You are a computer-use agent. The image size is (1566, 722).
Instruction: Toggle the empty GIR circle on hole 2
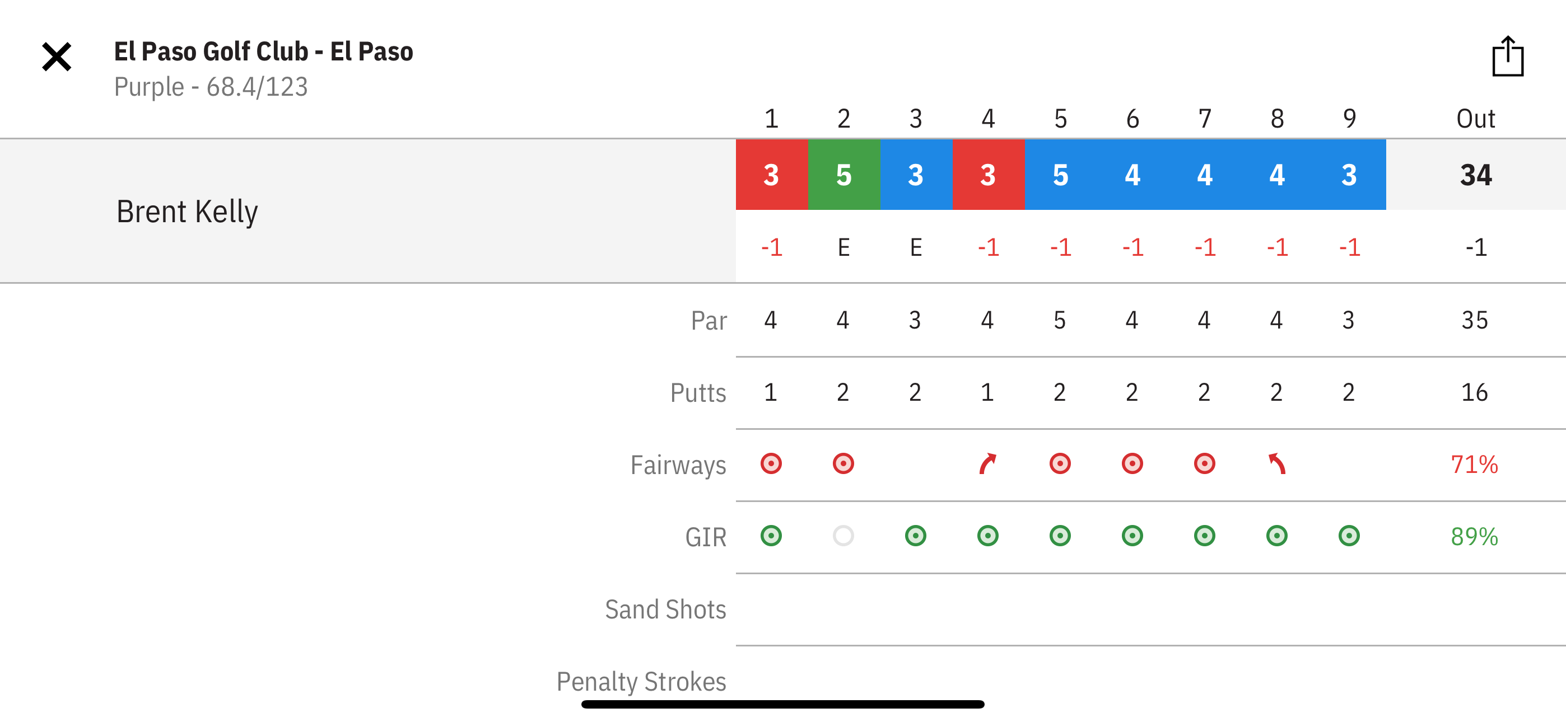843,536
